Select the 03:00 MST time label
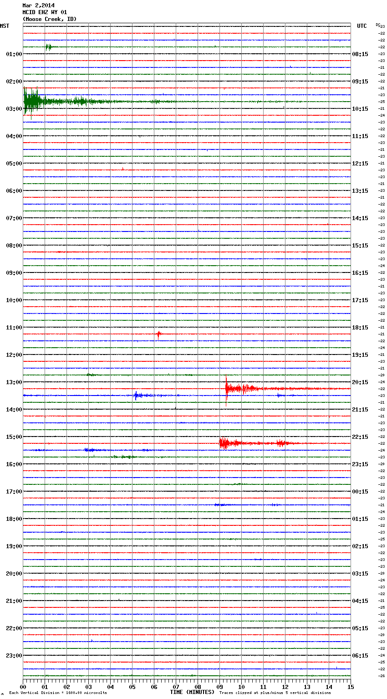 point(14,109)
